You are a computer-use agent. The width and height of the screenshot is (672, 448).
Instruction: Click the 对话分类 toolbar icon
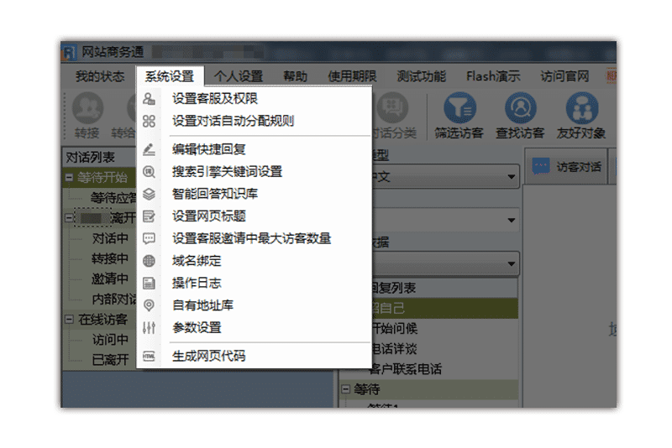tap(393, 108)
